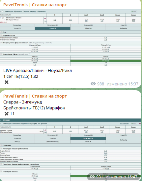Pick odds 3.90 for Nouza/Rikl win
The width and height of the screenshot is (142, 181).
pos(71,20)
